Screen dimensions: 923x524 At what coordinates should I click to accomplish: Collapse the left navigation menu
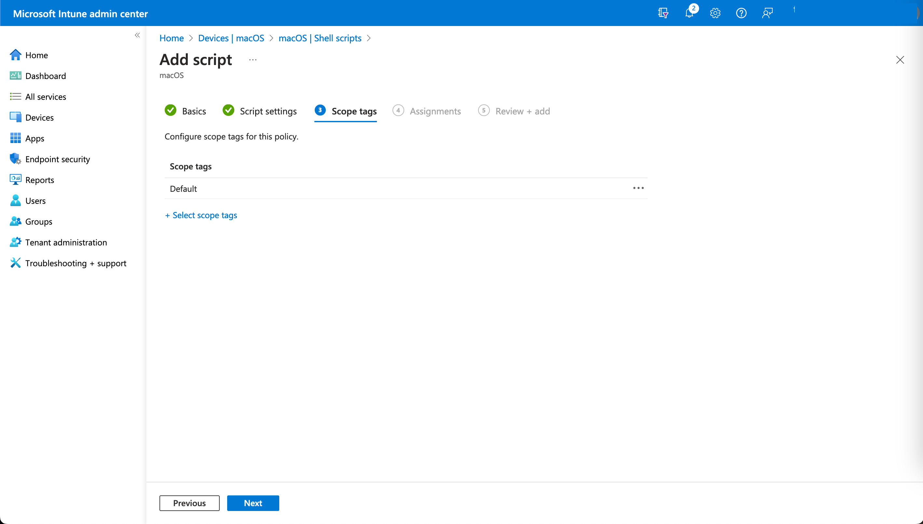pos(137,35)
